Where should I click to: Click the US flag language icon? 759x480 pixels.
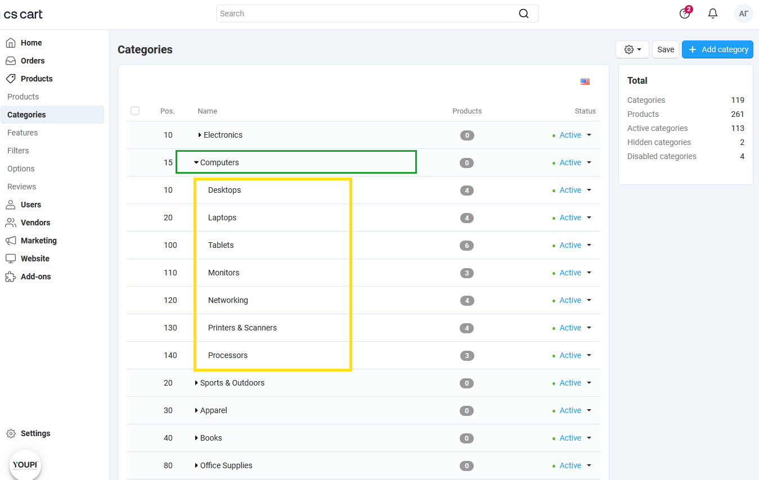(x=585, y=81)
